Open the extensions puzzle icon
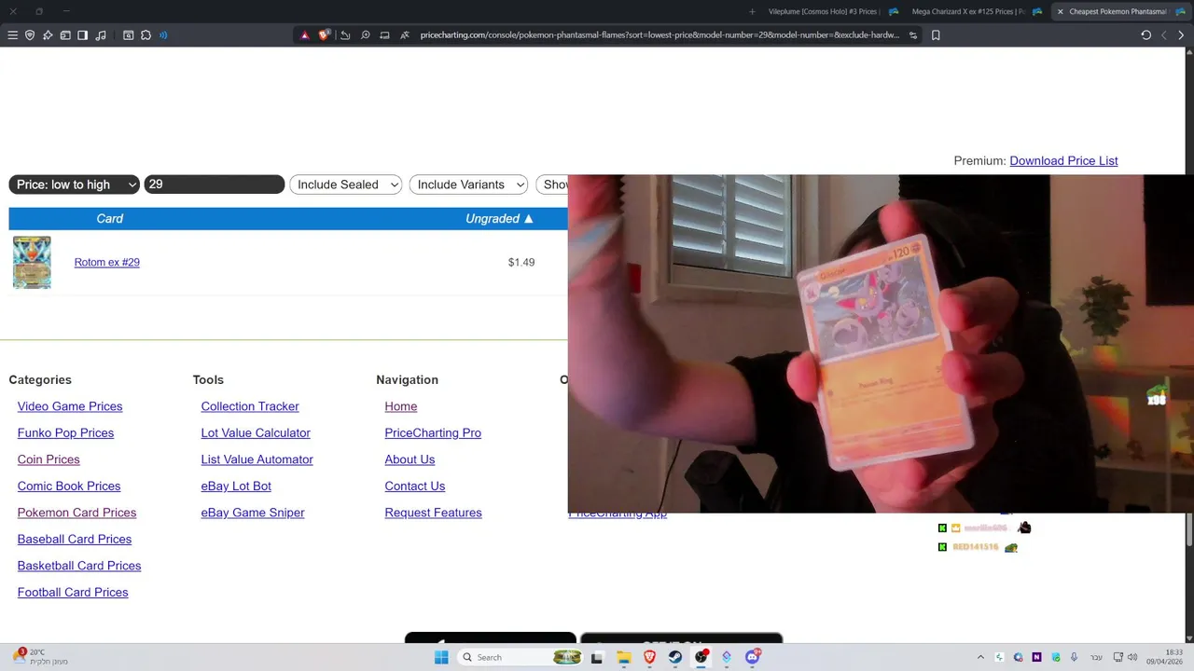 click(146, 35)
